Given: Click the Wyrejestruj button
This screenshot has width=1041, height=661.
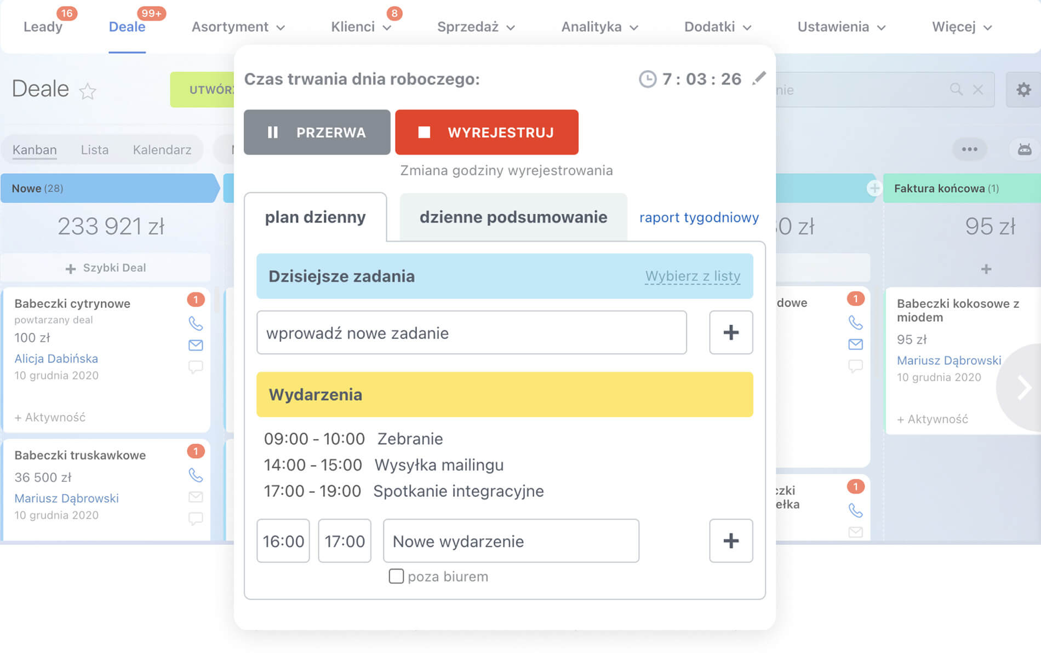Looking at the screenshot, I should tap(487, 132).
